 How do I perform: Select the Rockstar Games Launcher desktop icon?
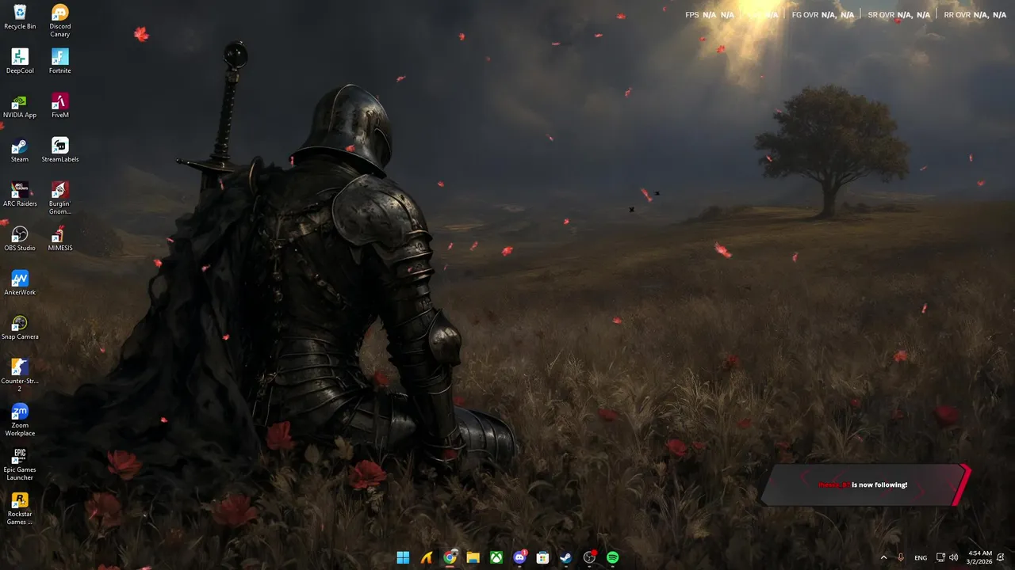coord(20,508)
